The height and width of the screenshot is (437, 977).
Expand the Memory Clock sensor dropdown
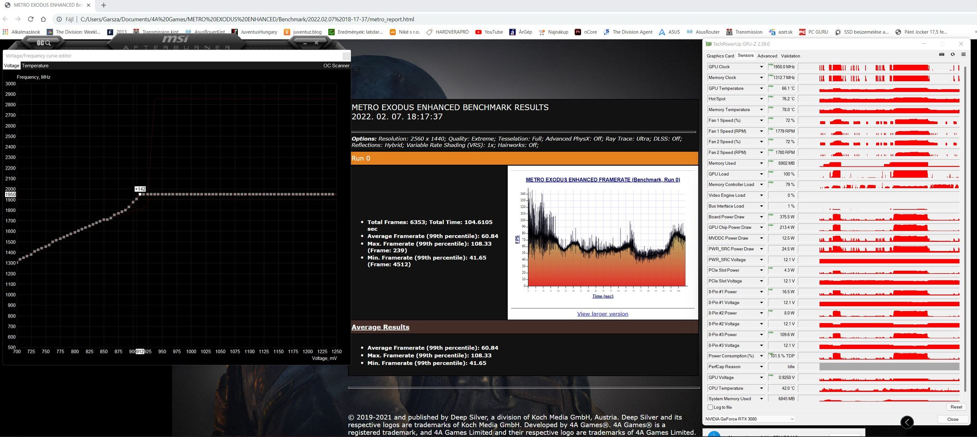761,78
